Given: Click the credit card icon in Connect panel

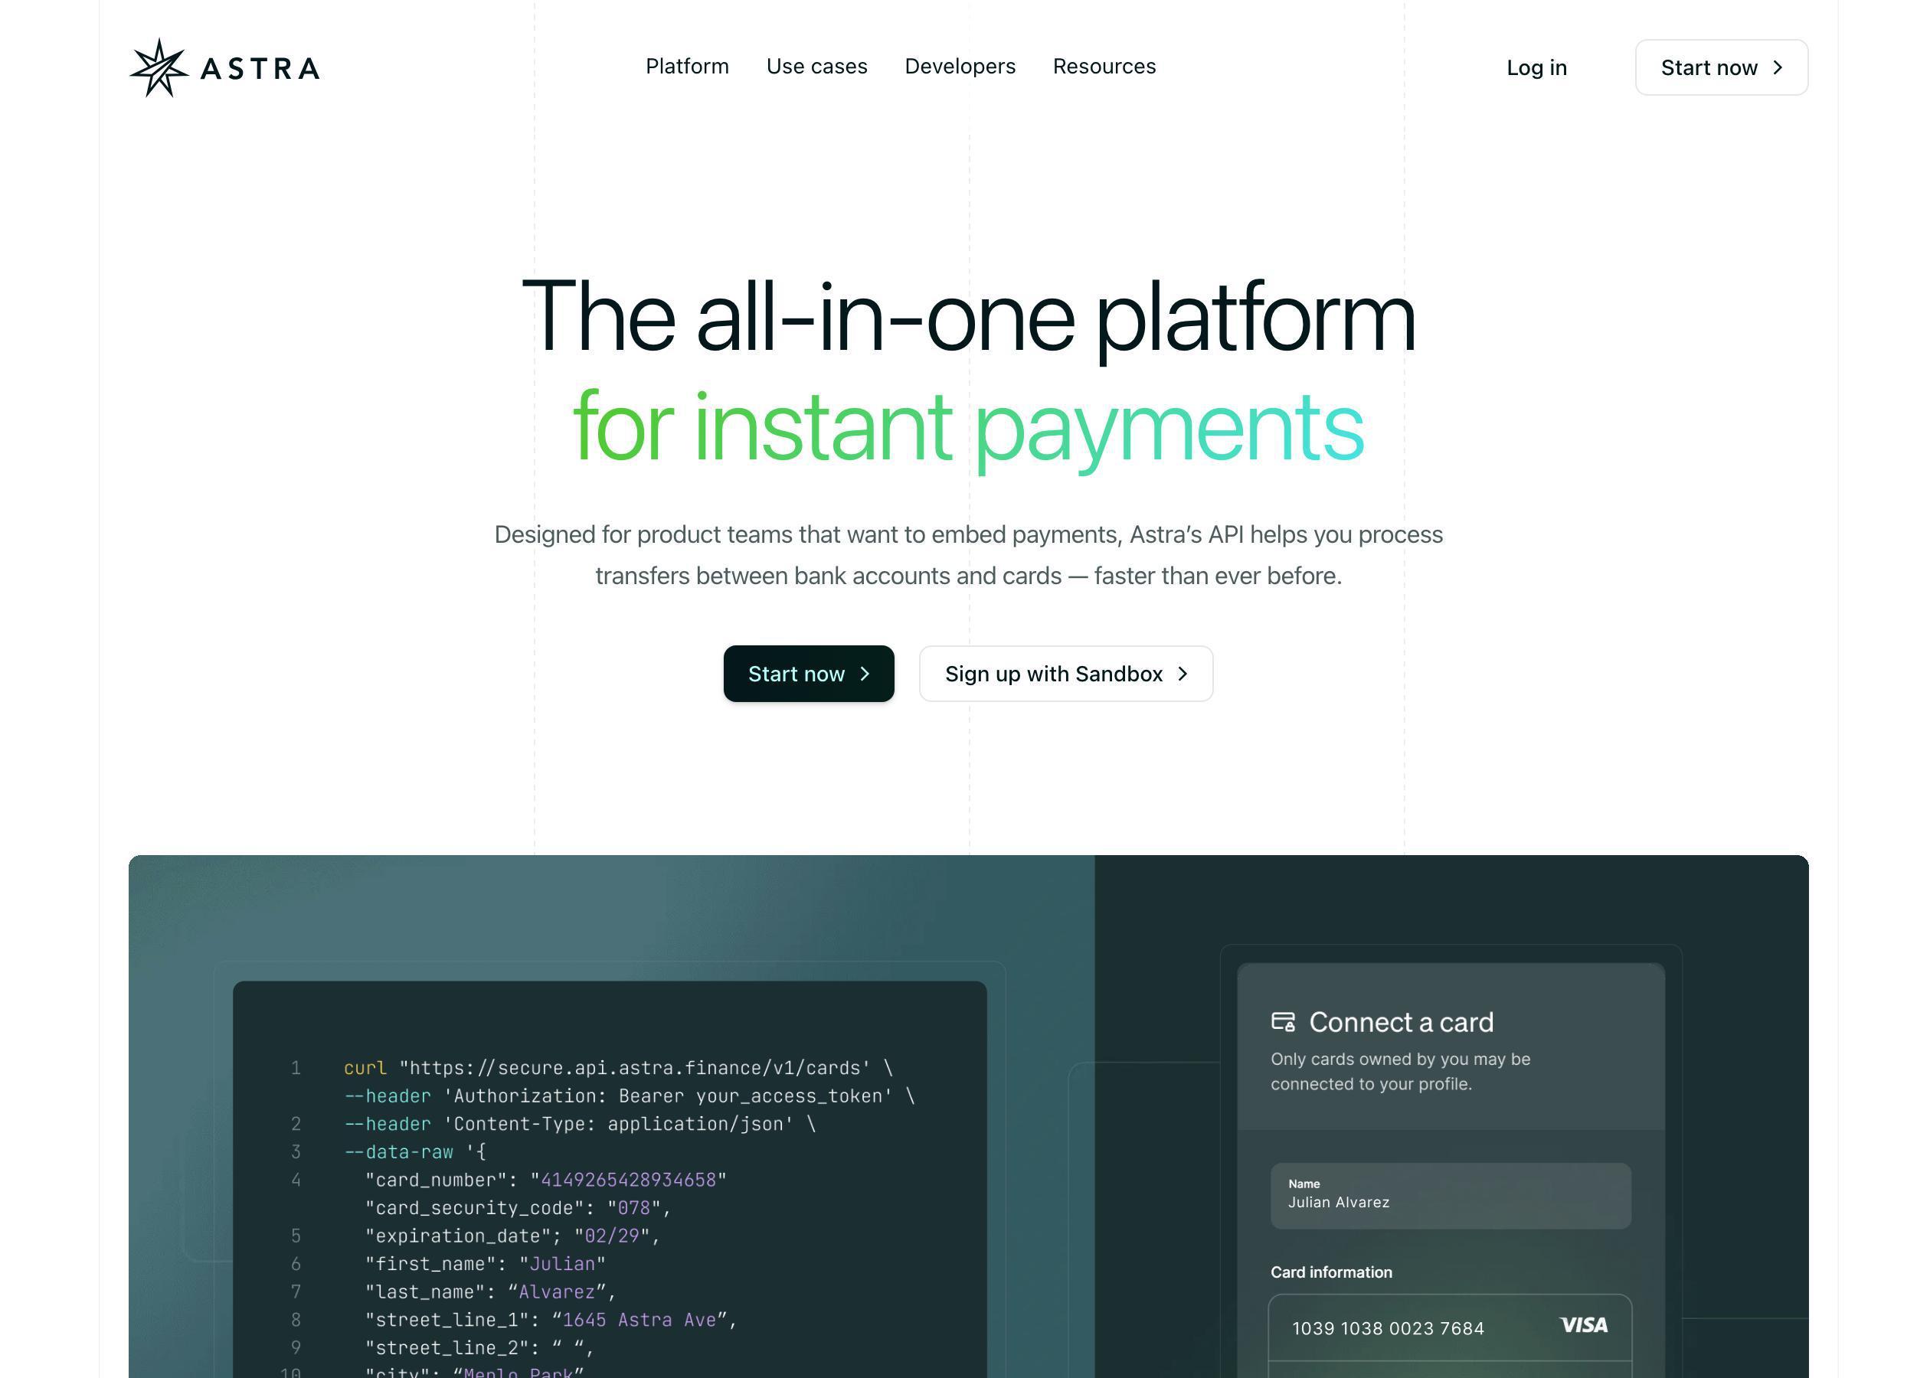Looking at the screenshot, I should pos(1281,1023).
